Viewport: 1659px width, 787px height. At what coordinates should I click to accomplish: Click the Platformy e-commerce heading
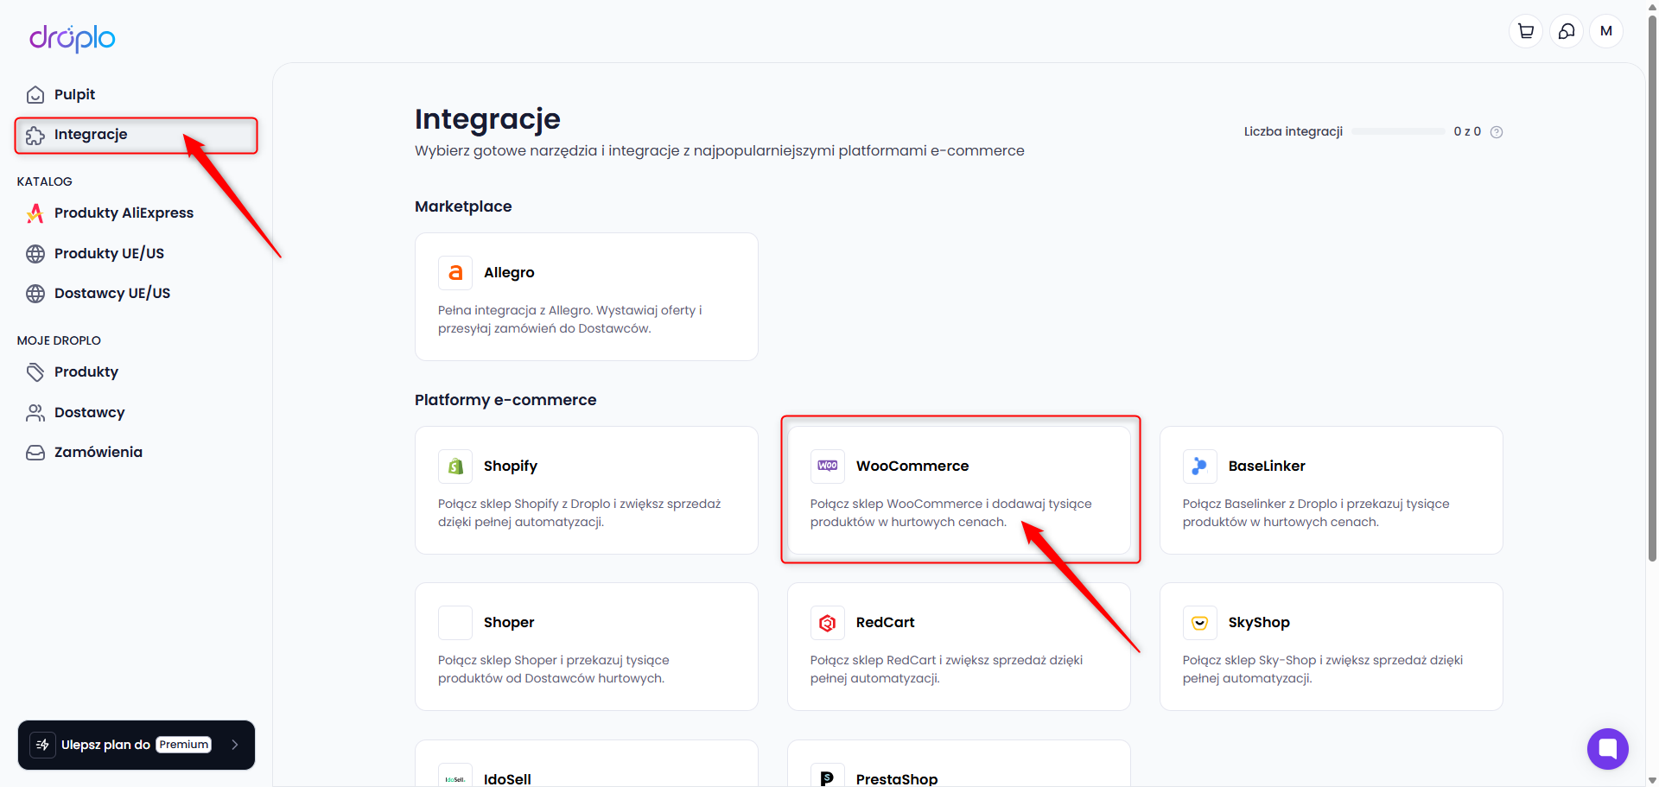(505, 400)
